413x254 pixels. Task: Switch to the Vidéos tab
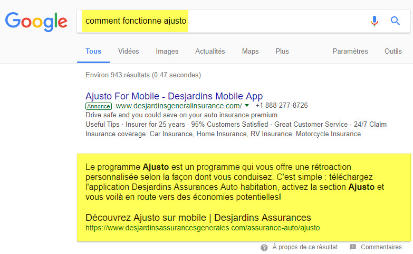pos(128,51)
